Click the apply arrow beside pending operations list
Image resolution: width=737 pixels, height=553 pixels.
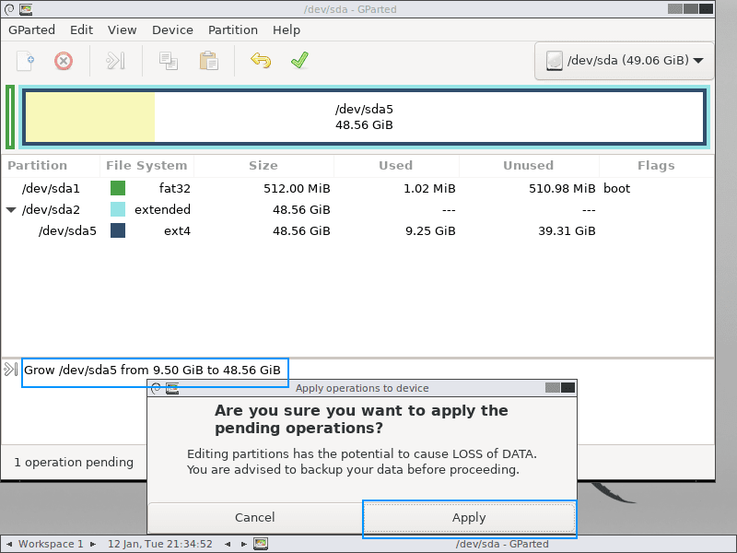click(10, 371)
